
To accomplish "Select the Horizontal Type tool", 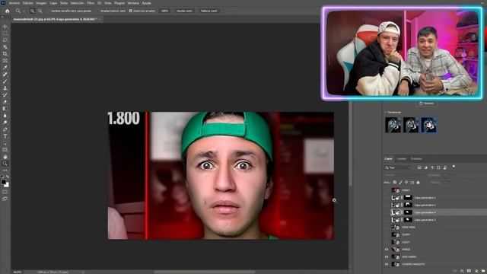I will [x=5, y=136].
